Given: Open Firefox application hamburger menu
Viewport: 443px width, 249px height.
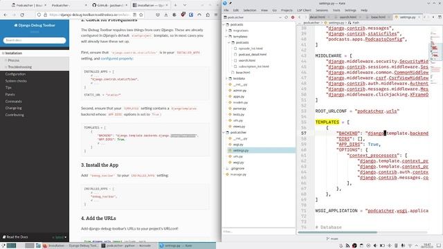Looking at the screenshot, I should click(x=216, y=15).
